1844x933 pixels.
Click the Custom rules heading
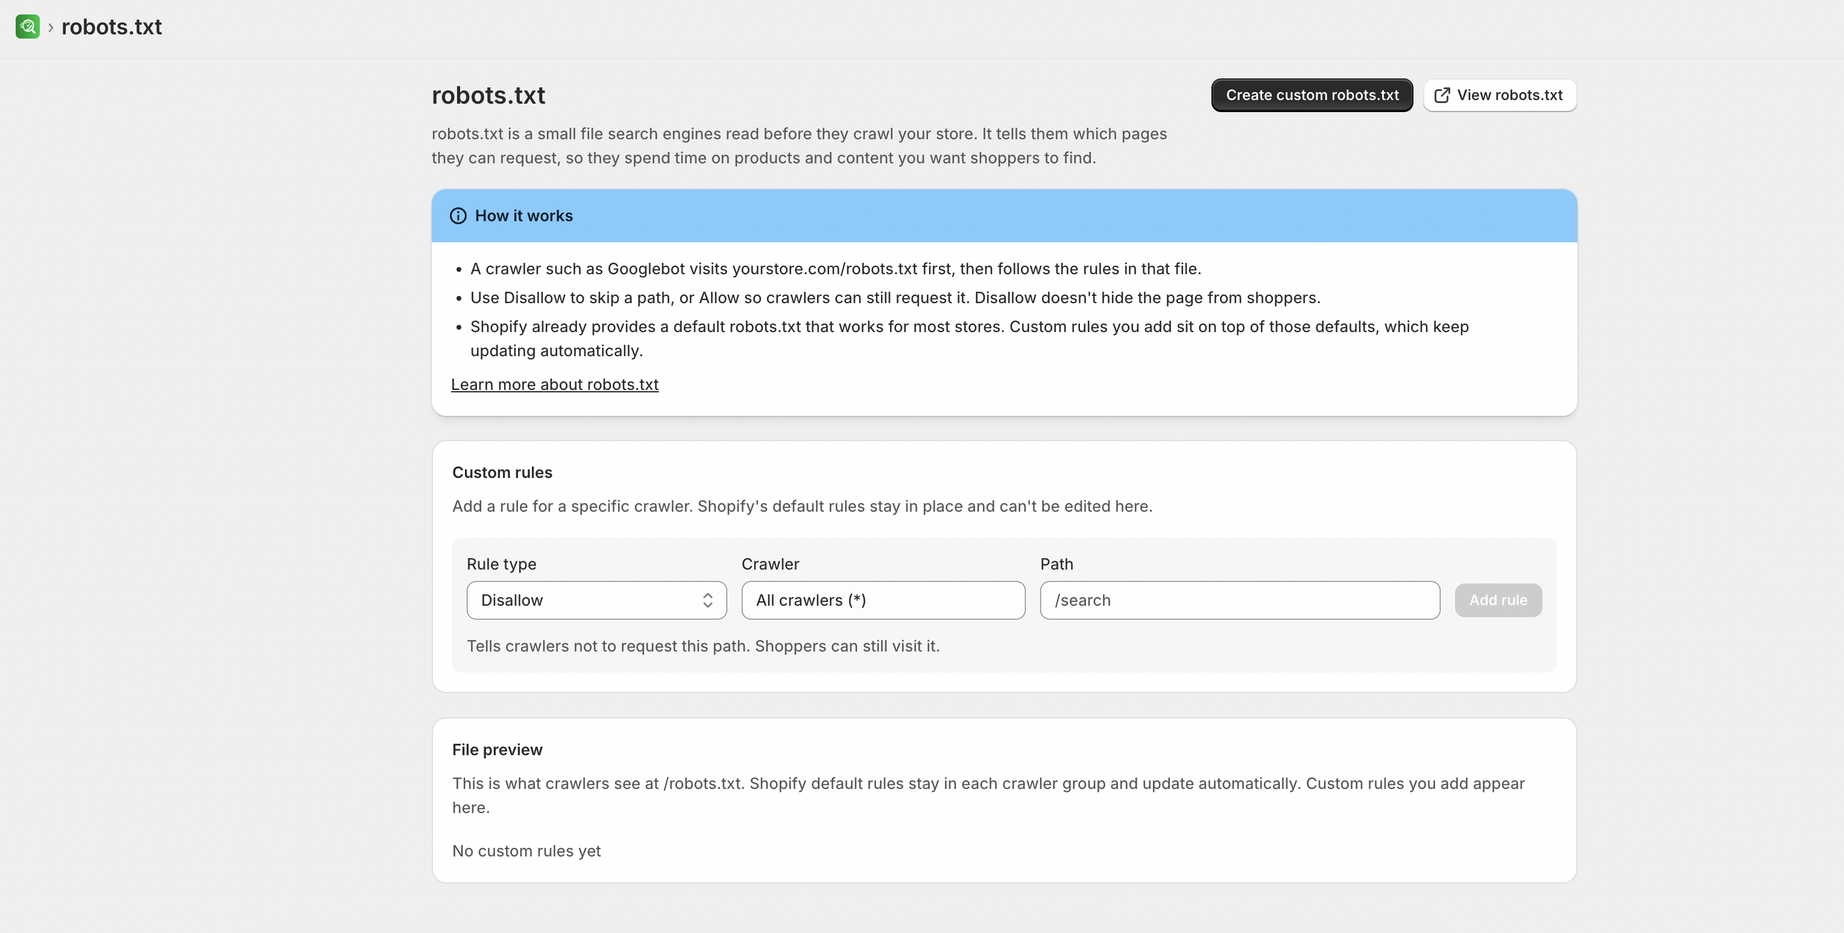[x=502, y=472]
